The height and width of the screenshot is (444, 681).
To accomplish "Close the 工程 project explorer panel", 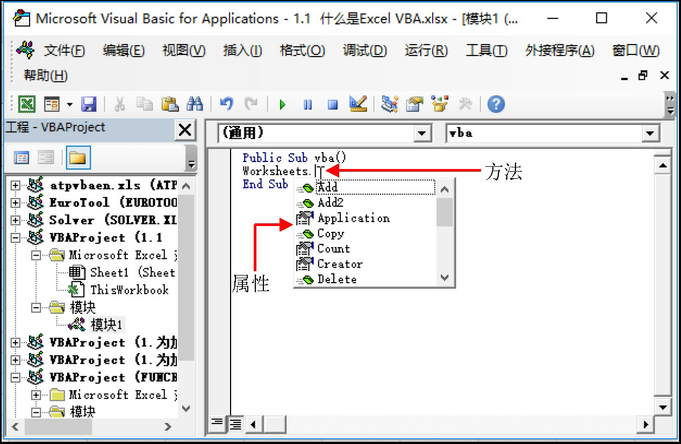I will [184, 130].
